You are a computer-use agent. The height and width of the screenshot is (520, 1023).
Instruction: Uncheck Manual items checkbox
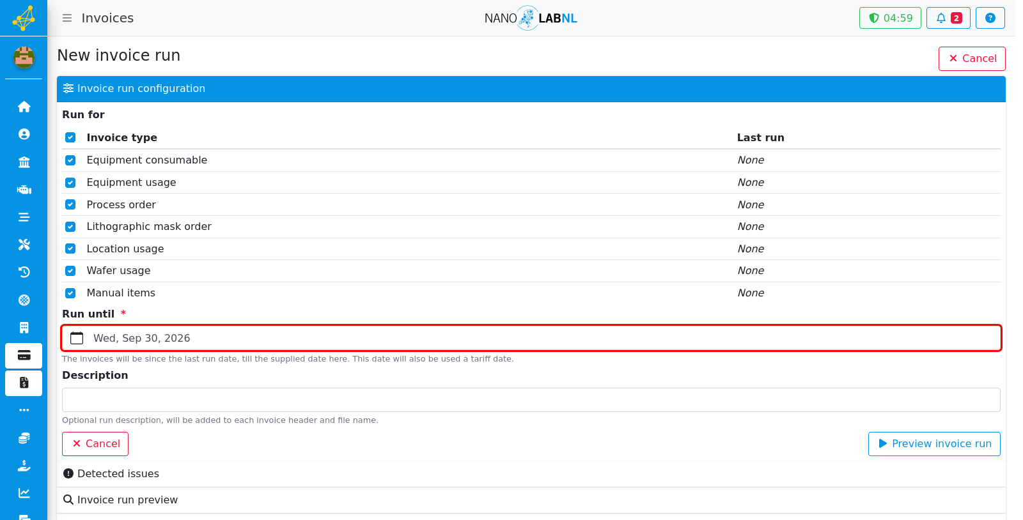pyautogui.click(x=70, y=293)
